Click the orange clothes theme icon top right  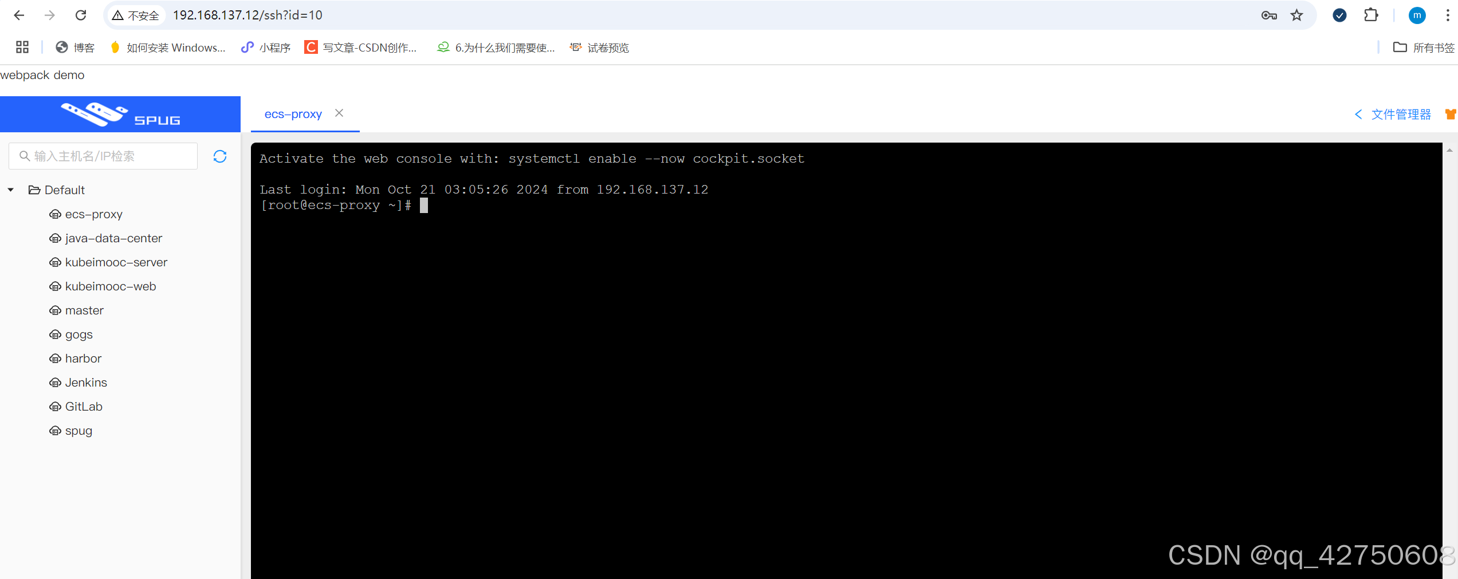click(1451, 114)
